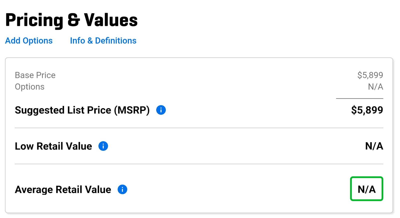
Task: Click the N/A value for Low Retail
Action: tap(374, 146)
